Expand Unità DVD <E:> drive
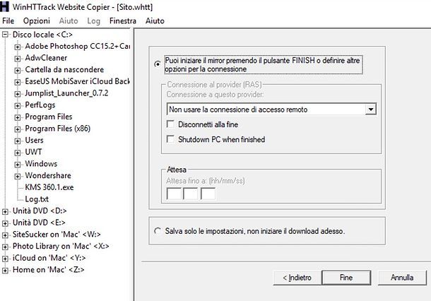Viewport: 431px width, 301px height. pos(5,223)
